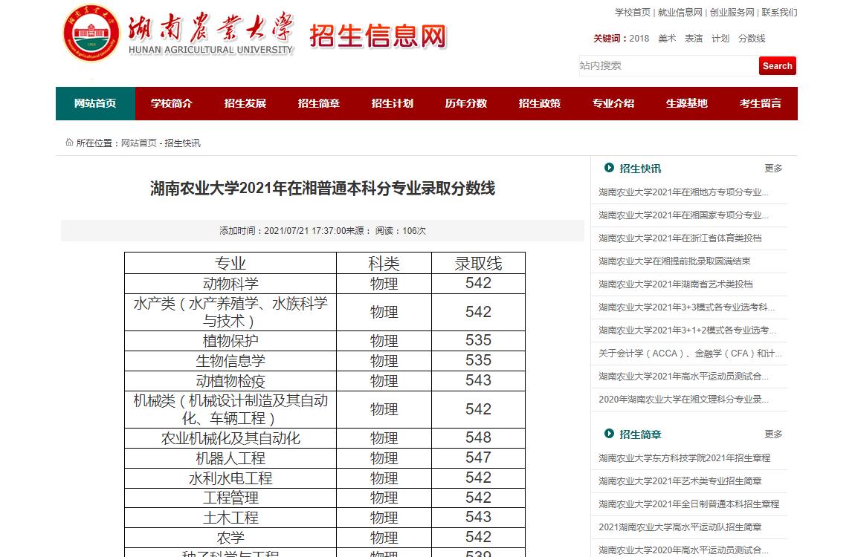Choose the keyword 计划

point(720,39)
